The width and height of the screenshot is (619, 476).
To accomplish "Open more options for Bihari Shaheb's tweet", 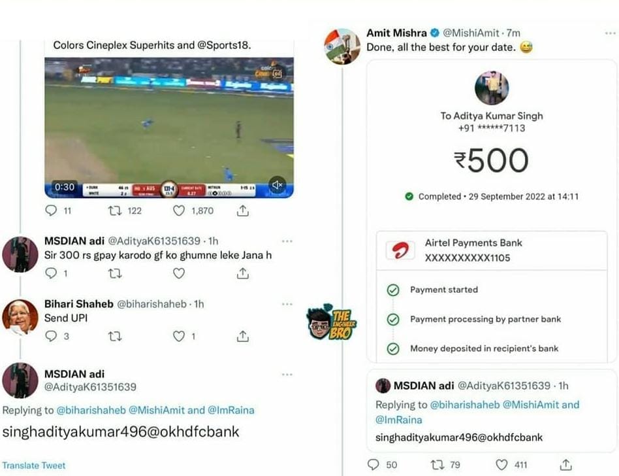I will coord(287,304).
